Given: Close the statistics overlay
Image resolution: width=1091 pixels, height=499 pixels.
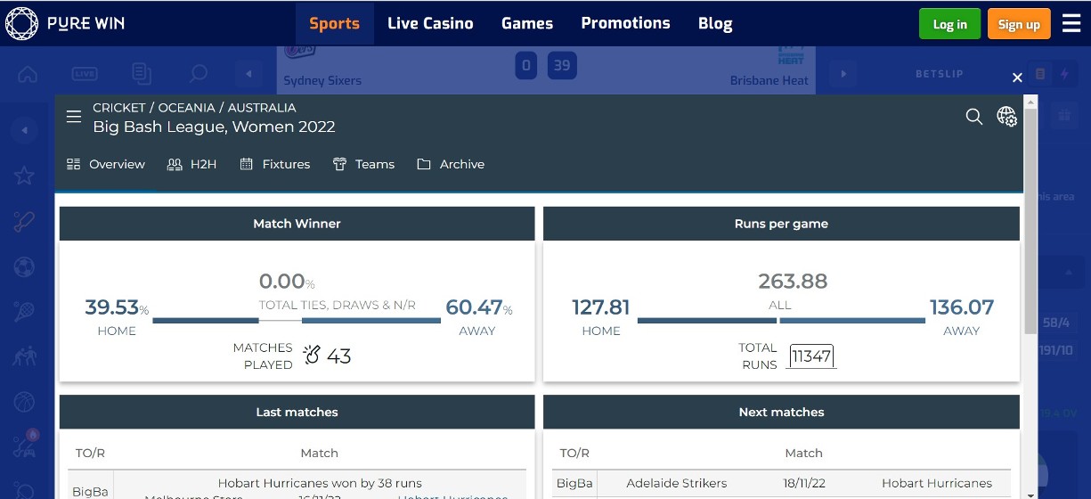Looking at the screenshot, I should [x=1017, y=78].
